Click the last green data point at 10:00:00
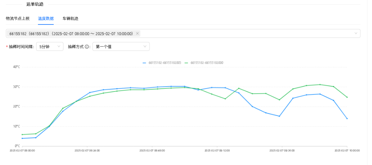 tap(347, 97)
